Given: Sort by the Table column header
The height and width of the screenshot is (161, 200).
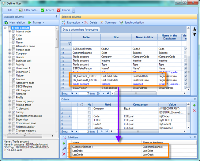Looking at the screenshot, I should 86,37.
